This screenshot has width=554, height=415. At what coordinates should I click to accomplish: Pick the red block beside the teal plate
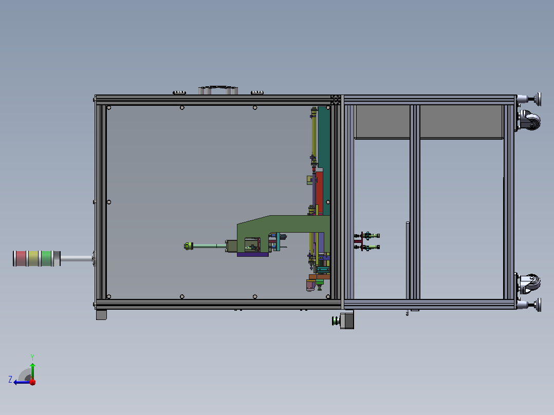pyautogui.click(x=319, y=193)
